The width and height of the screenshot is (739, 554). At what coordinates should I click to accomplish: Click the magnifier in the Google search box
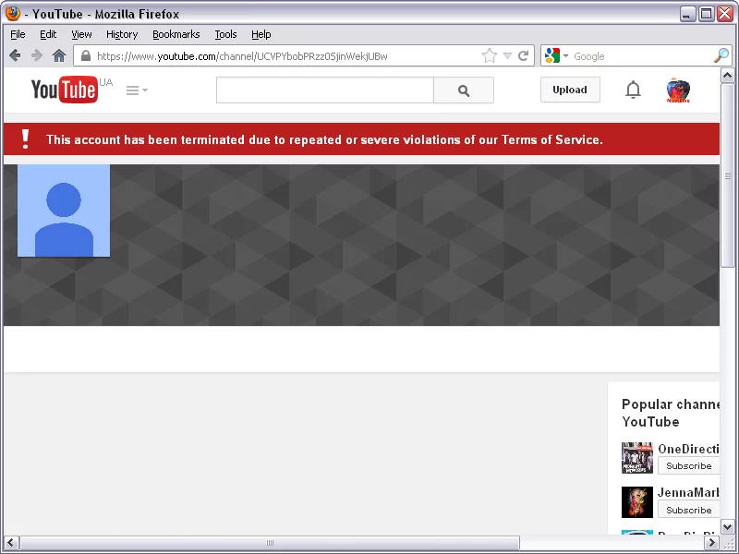(721, 55)
